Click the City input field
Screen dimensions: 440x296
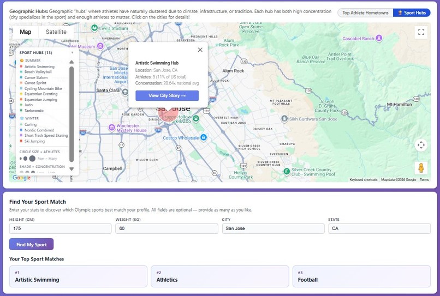[x=273, y=228]
